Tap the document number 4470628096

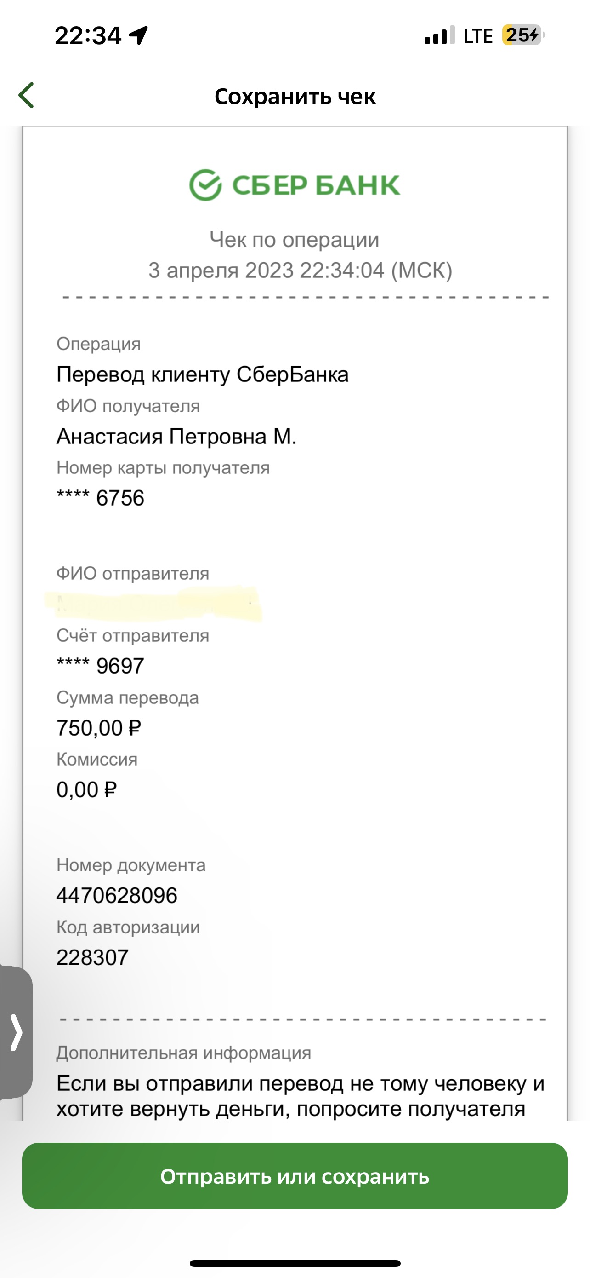[117, 896]
